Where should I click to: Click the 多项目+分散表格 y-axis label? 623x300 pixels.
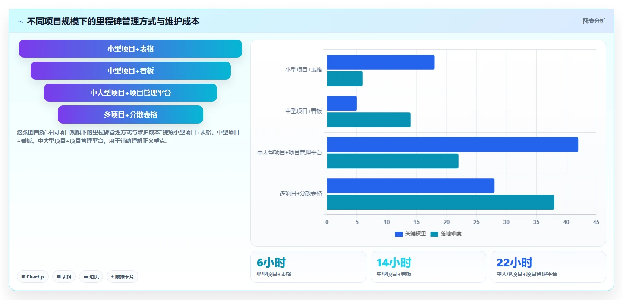coord(301,194)
